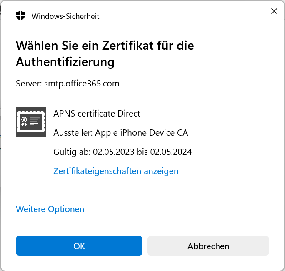This screenshot has width=285, height=271.
Task: Click the word Direct in certificate name
Action: coord(129,114)
